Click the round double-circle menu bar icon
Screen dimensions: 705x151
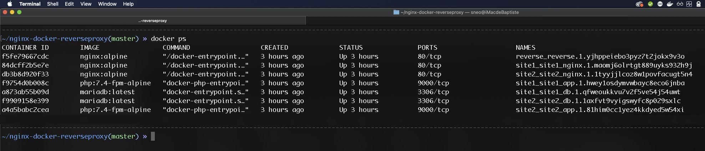(x=660, y=4)
